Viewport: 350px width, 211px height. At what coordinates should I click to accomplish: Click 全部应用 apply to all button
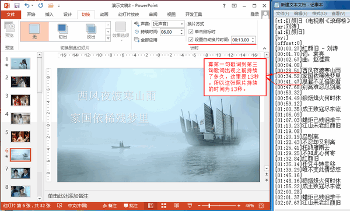146,40
